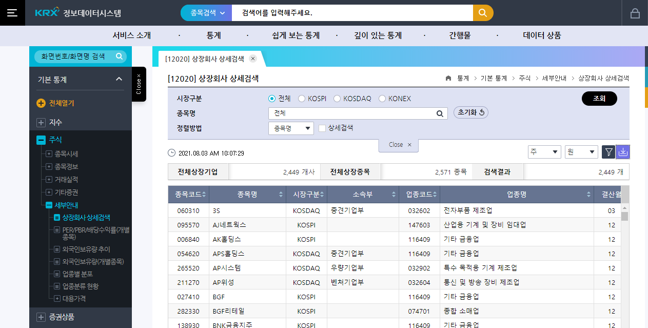Open the 정렬방법 종목명 dropdown

291,128
